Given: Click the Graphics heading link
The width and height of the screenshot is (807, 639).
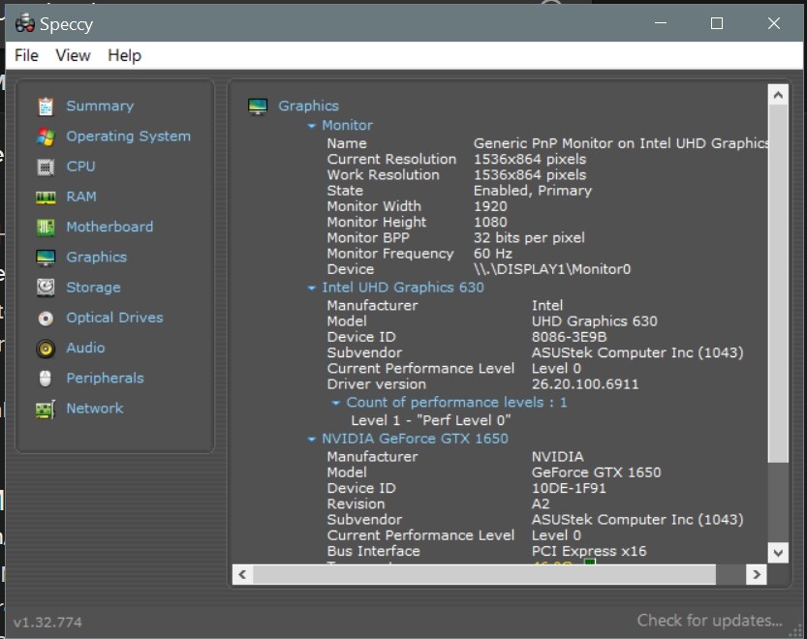Looking at the screenshot, I should [x=308, y=106].
